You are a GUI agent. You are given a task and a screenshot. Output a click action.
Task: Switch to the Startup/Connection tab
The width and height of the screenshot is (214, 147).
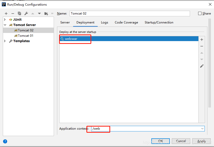point(159,22)
